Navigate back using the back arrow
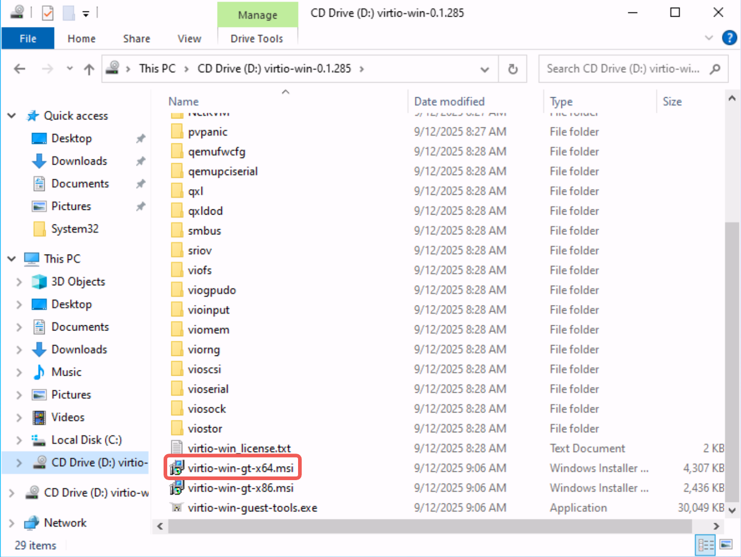Screen dimensions: 741x557 click(x=19, y=68)
